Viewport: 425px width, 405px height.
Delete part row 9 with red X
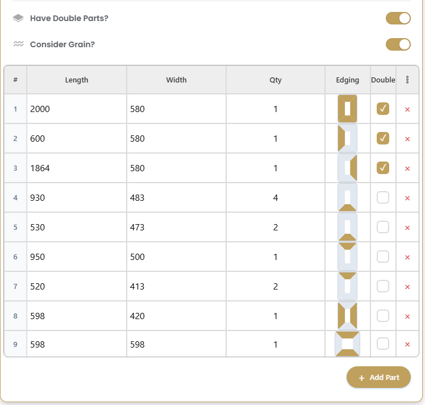[407, 345]
